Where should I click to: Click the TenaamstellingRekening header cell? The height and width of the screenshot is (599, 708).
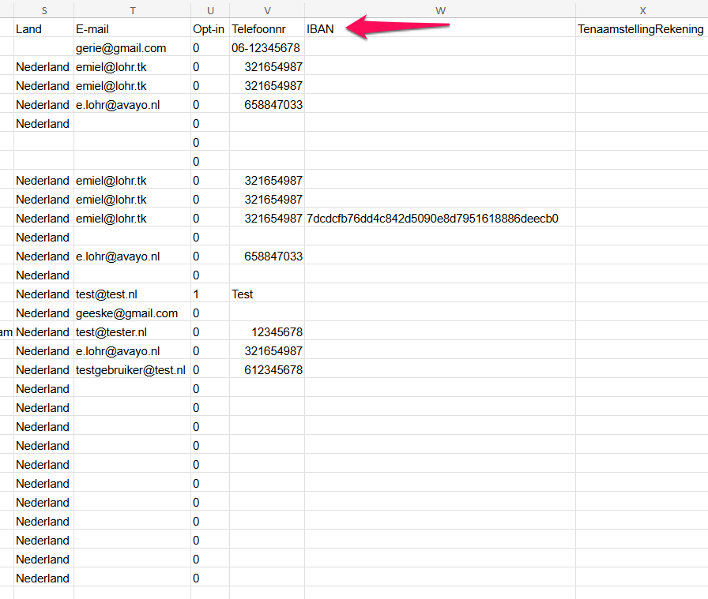[x=642, y=29]
